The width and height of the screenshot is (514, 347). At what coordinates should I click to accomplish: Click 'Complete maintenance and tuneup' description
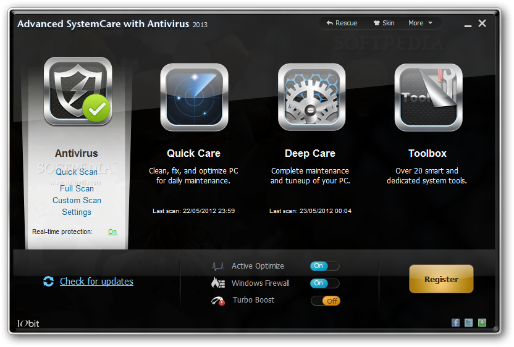[x=310, y=175]
